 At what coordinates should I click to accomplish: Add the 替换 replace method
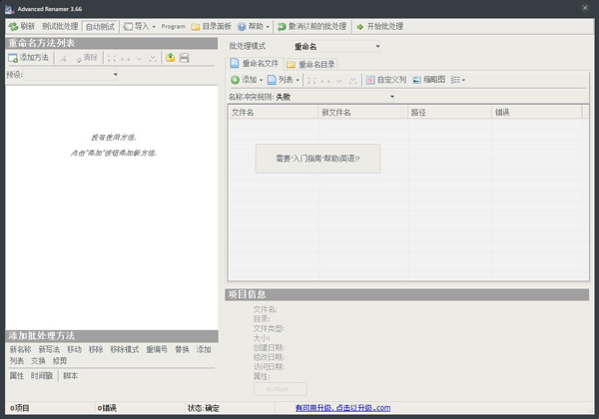click(x=182, y=349)
